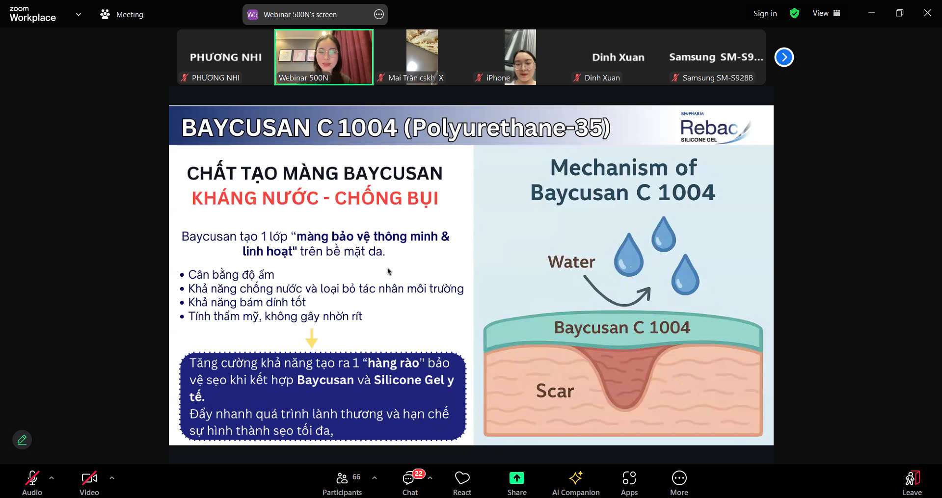Open Apps panel
This screenshot has height=498, width=942.
[629, 483]
